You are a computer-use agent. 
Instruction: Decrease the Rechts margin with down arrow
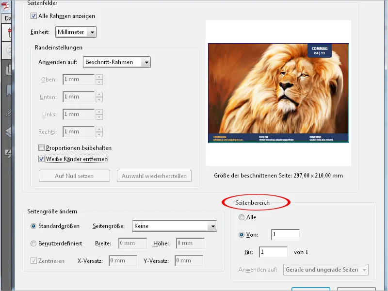point(99,134)
